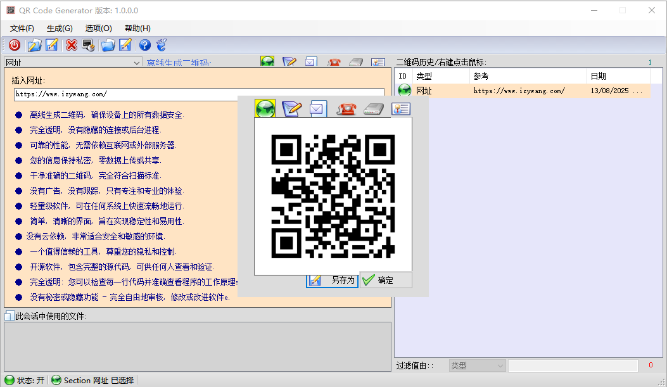Click the 插入网址 URL input field
The width and height of the screenshot is (667, 387).
click(199, 94)
